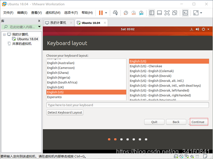
Task: Open the 编辑(E) menu
Action: (22, 13)
